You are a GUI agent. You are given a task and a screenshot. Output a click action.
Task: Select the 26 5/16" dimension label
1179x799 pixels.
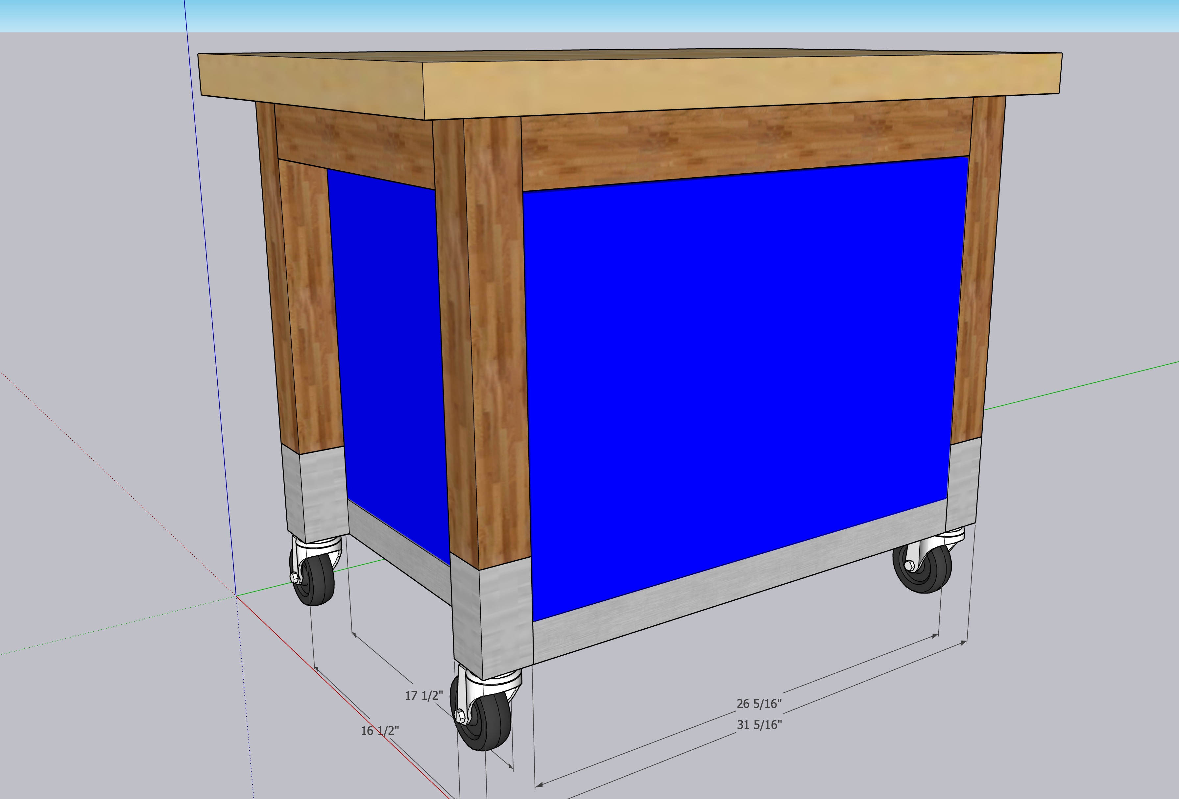759,704
